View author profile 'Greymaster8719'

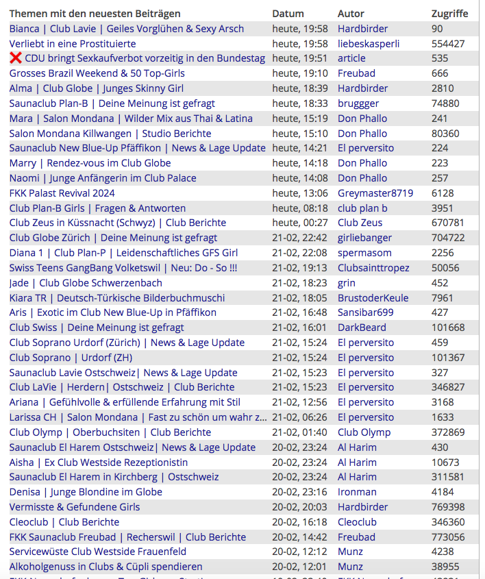(x=375, y=193)
